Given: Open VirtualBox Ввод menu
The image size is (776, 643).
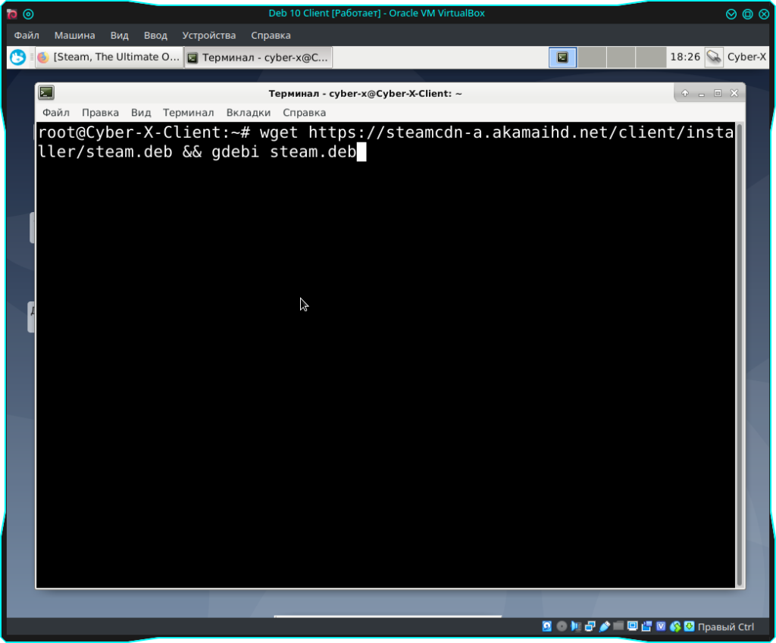Looking at the screenshot, I should click(155, 36).
